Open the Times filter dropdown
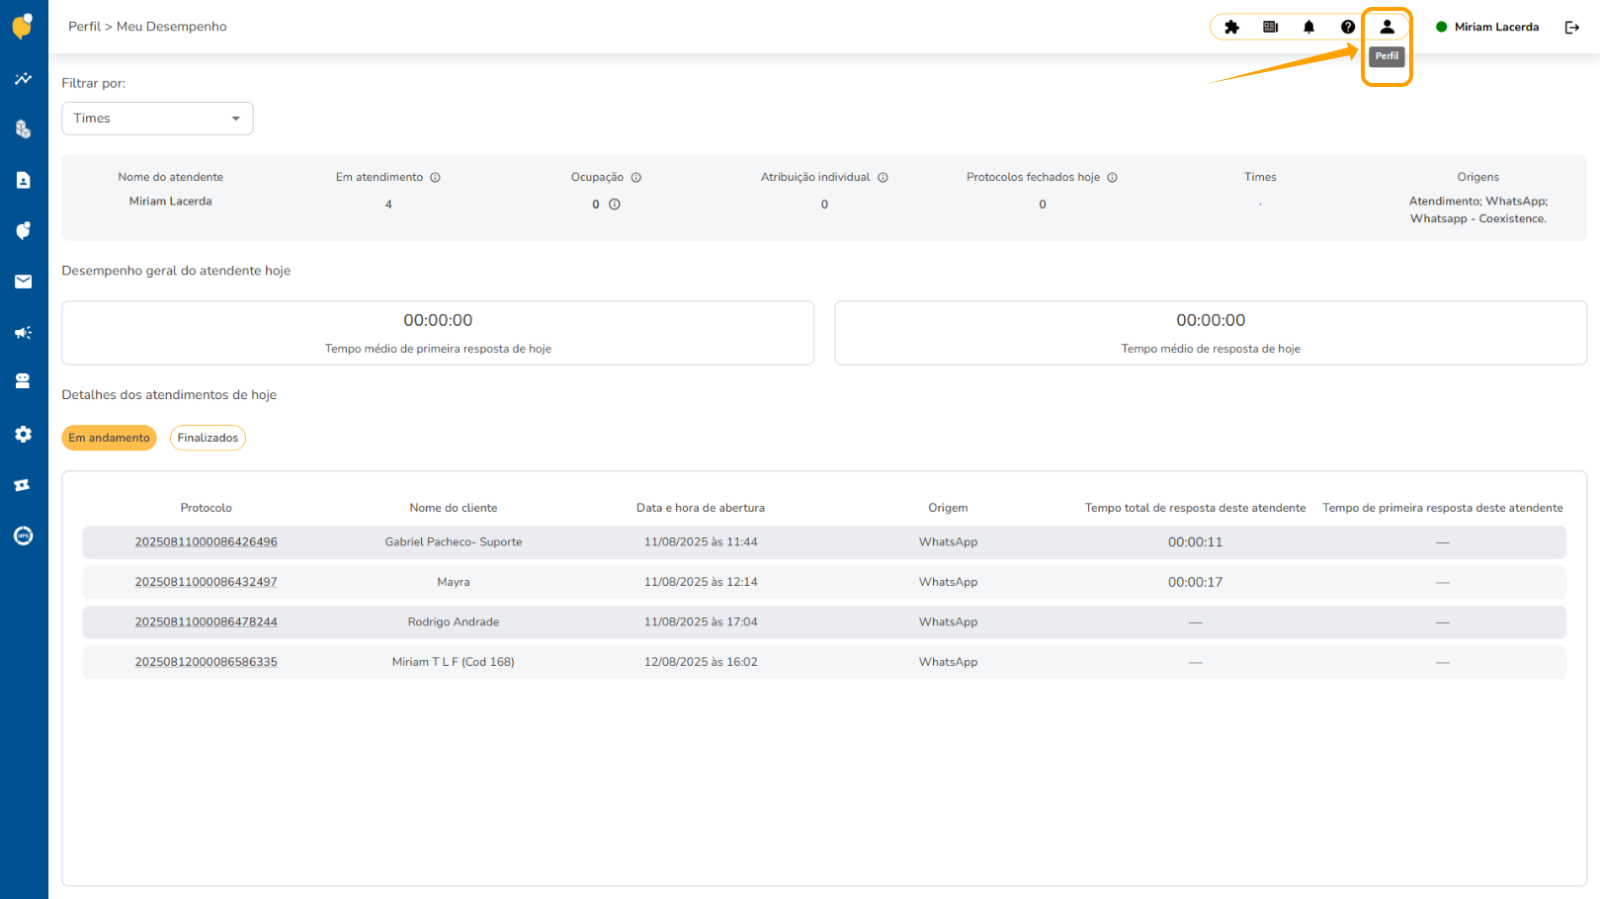1600x899 pixels. click(157, 119)
